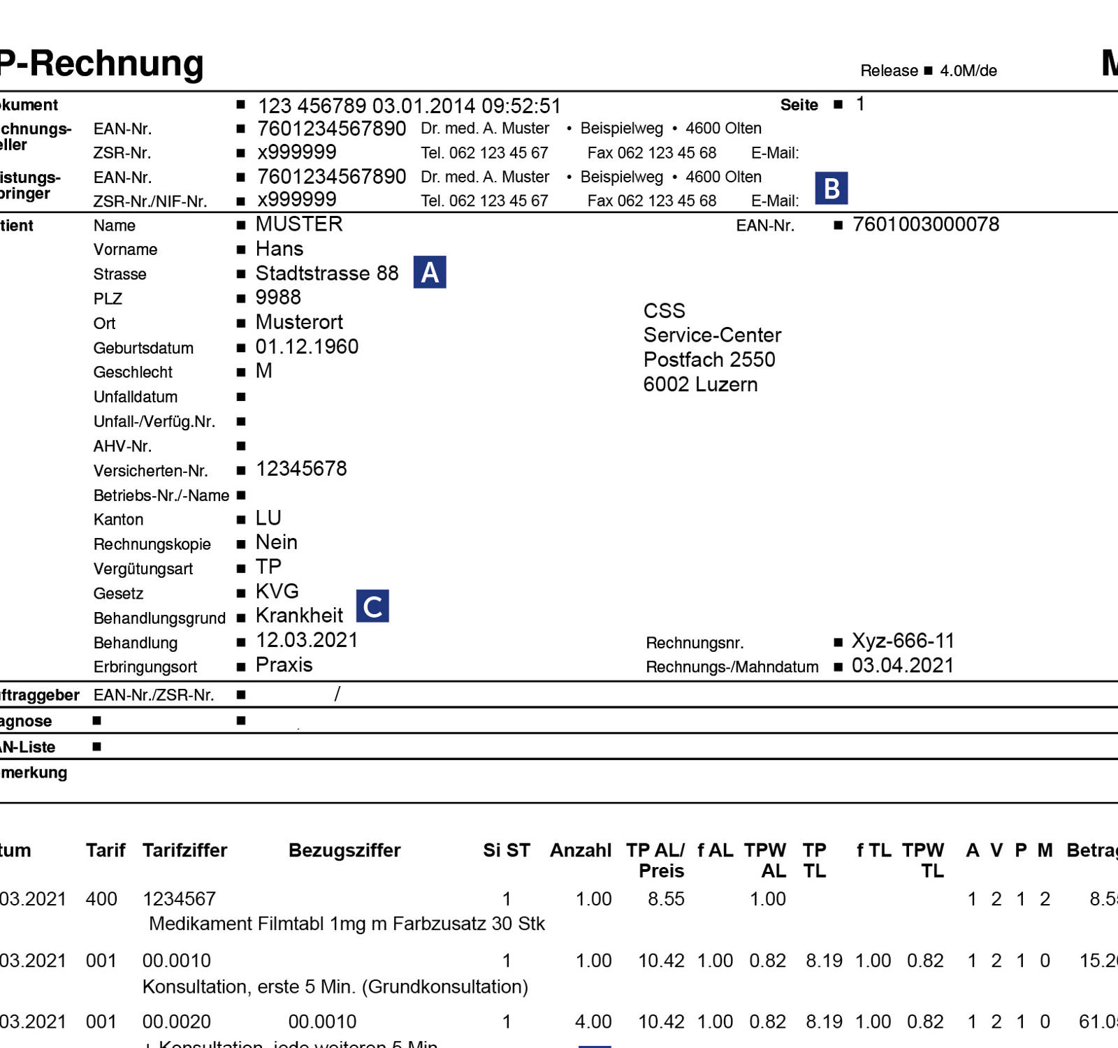Click the "Vorname" field label
The image size is (1118, 1048).
click(126, 249)
